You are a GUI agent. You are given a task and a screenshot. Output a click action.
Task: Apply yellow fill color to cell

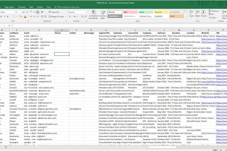click(x=20, y=17)
